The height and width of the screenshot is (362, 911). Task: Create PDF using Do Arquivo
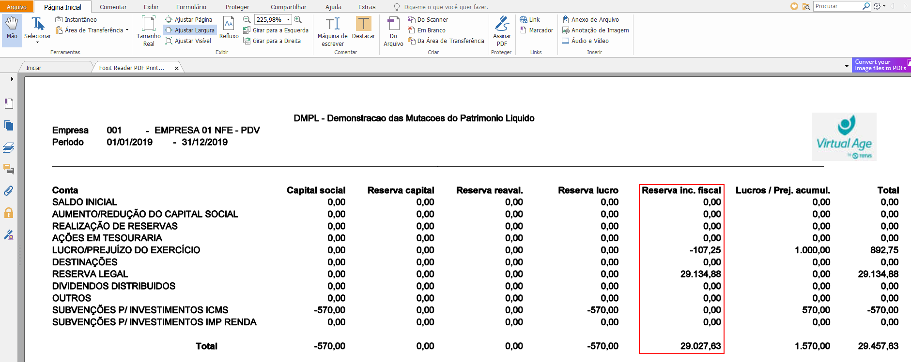pos(393,31)
